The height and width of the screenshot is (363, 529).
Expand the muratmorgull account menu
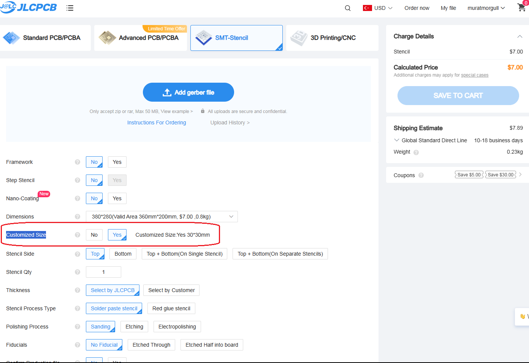486,8
